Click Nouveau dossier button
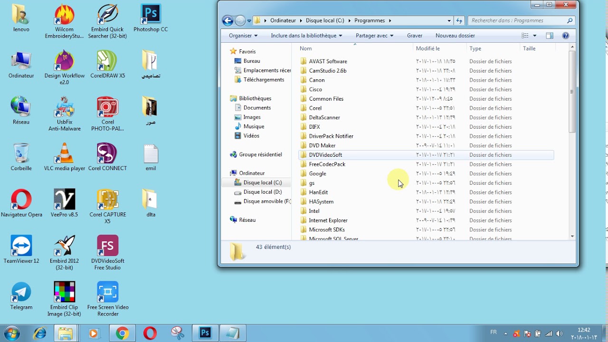Viewport: 608px width, 342px height. coord(455,36)
